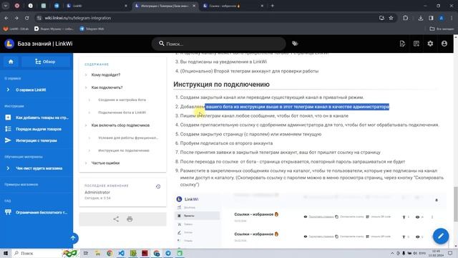This screenshot has width=458, height=258.
Task: Expand 'Чек-лист аудита магазина' item
Action: tap(36, 168)
